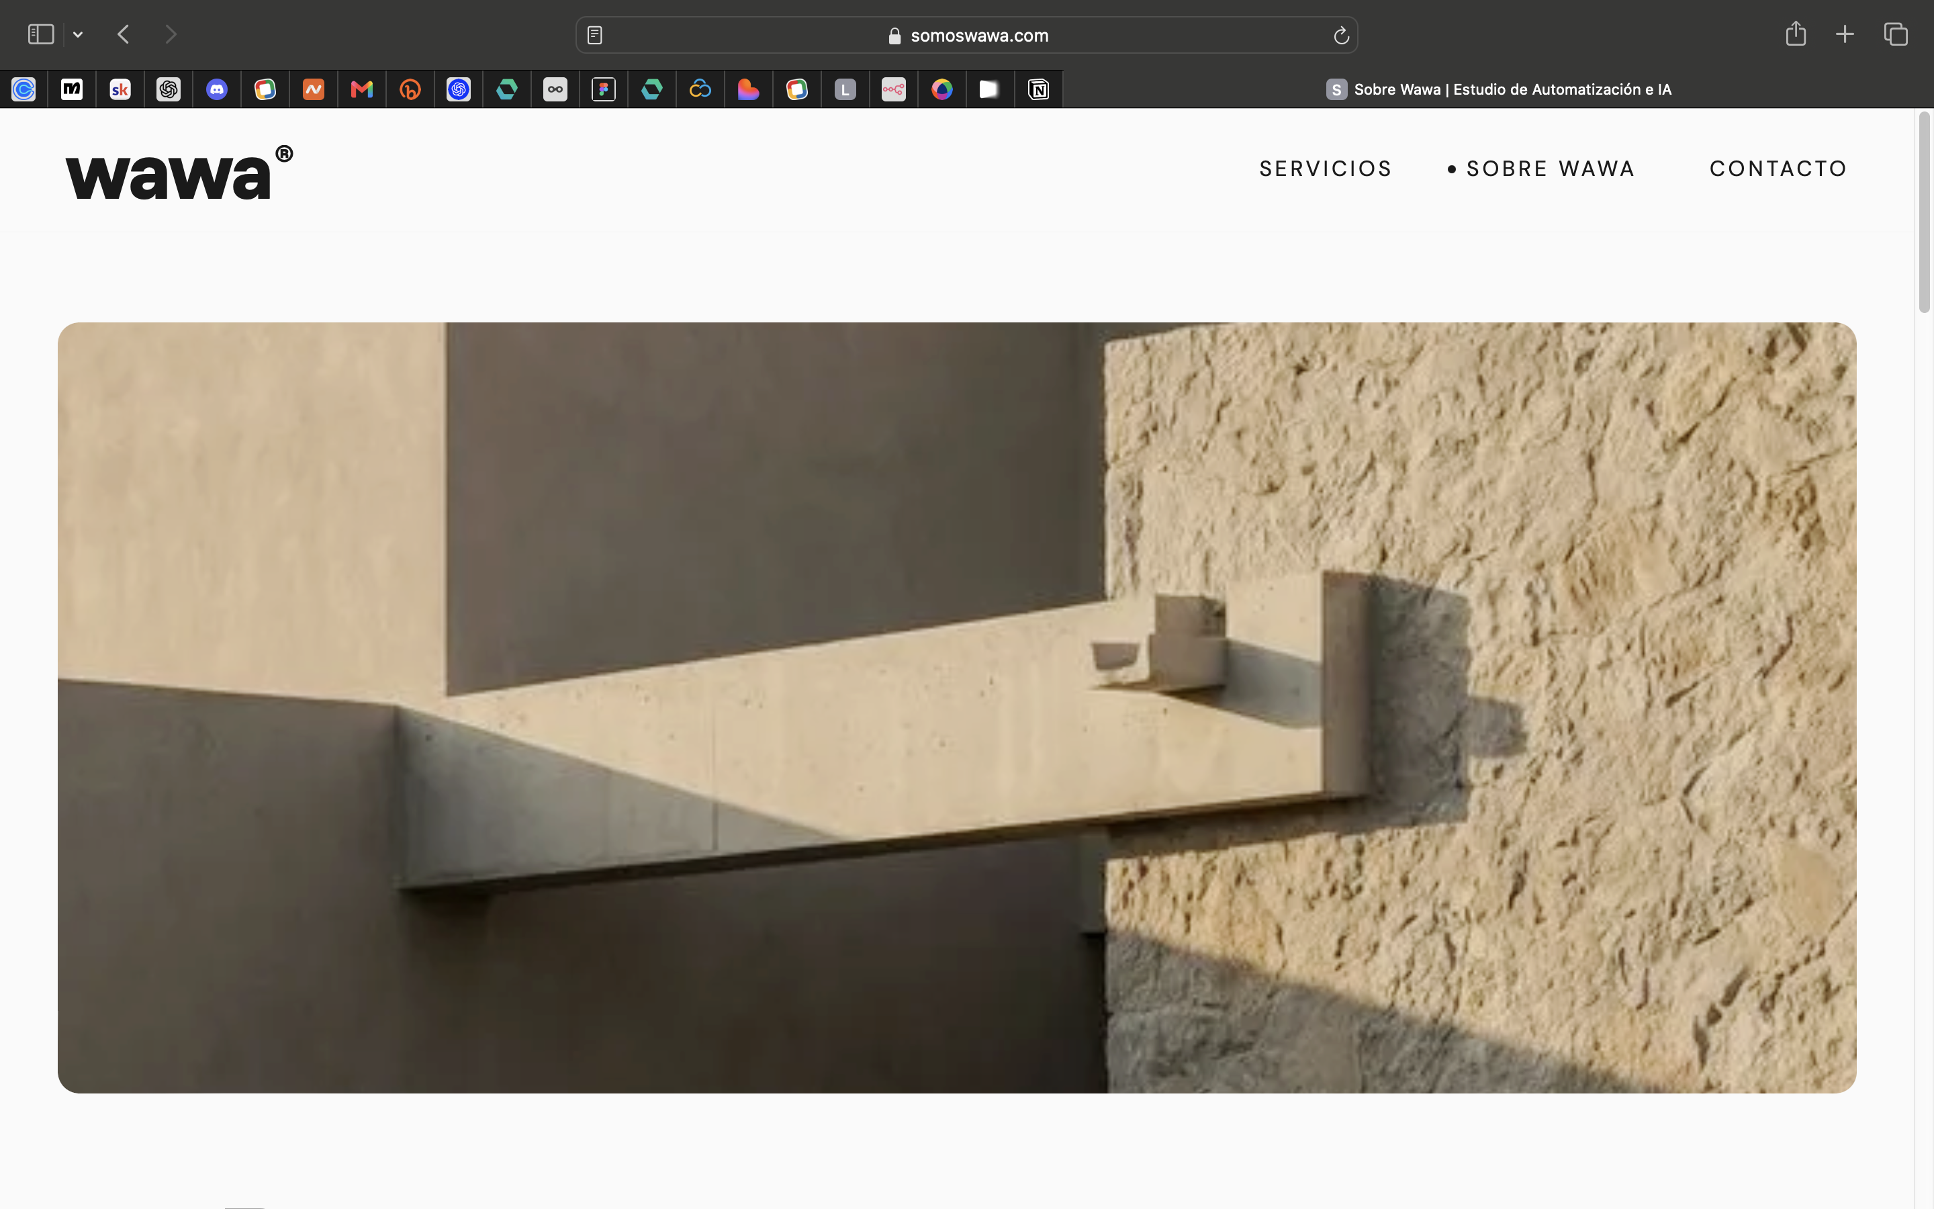
Task: Click the Safari share icon
Action: click(x=1796, y=34)
